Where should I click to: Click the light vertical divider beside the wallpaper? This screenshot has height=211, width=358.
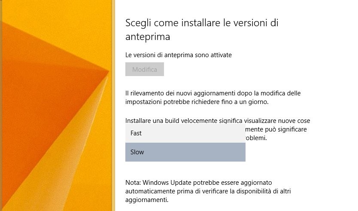[x=113, y=105]
